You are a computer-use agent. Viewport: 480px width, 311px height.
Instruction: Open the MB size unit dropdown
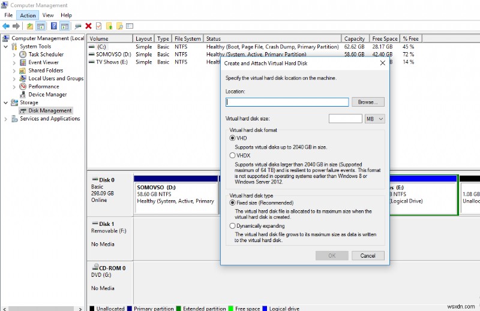[x=374, y=119]
